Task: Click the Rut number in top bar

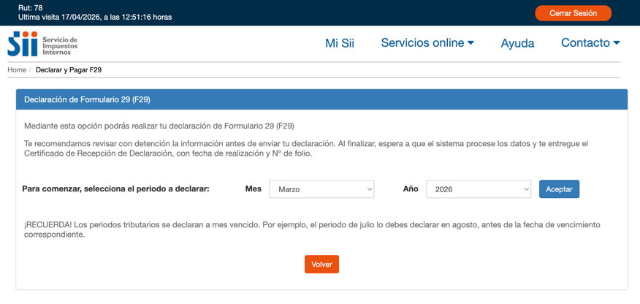Action: (30, 8)
